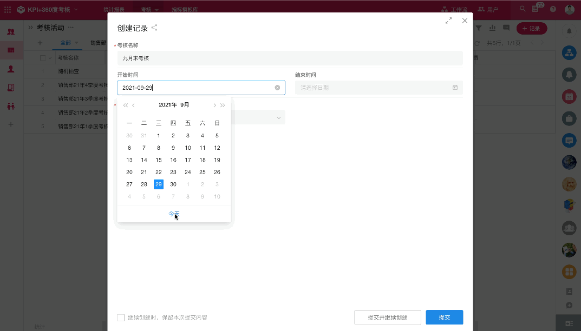This screenshot has width=581, height=331.
Task: Clear the start date input value
Action: (277, 88)
